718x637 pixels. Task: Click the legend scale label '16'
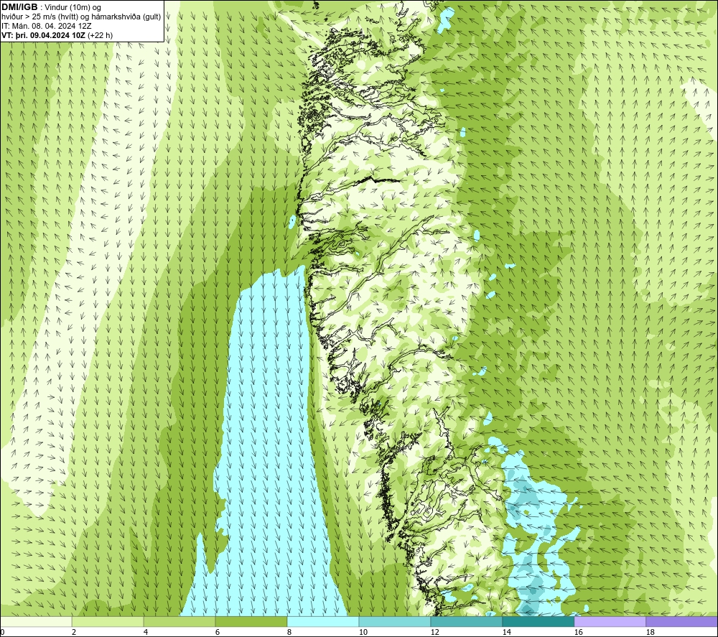pos(579,633)
